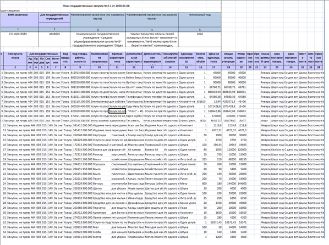Select code cell 262040.000.000
The height and width of the screenshot is (245, 329).
click(x=83, y=135)
